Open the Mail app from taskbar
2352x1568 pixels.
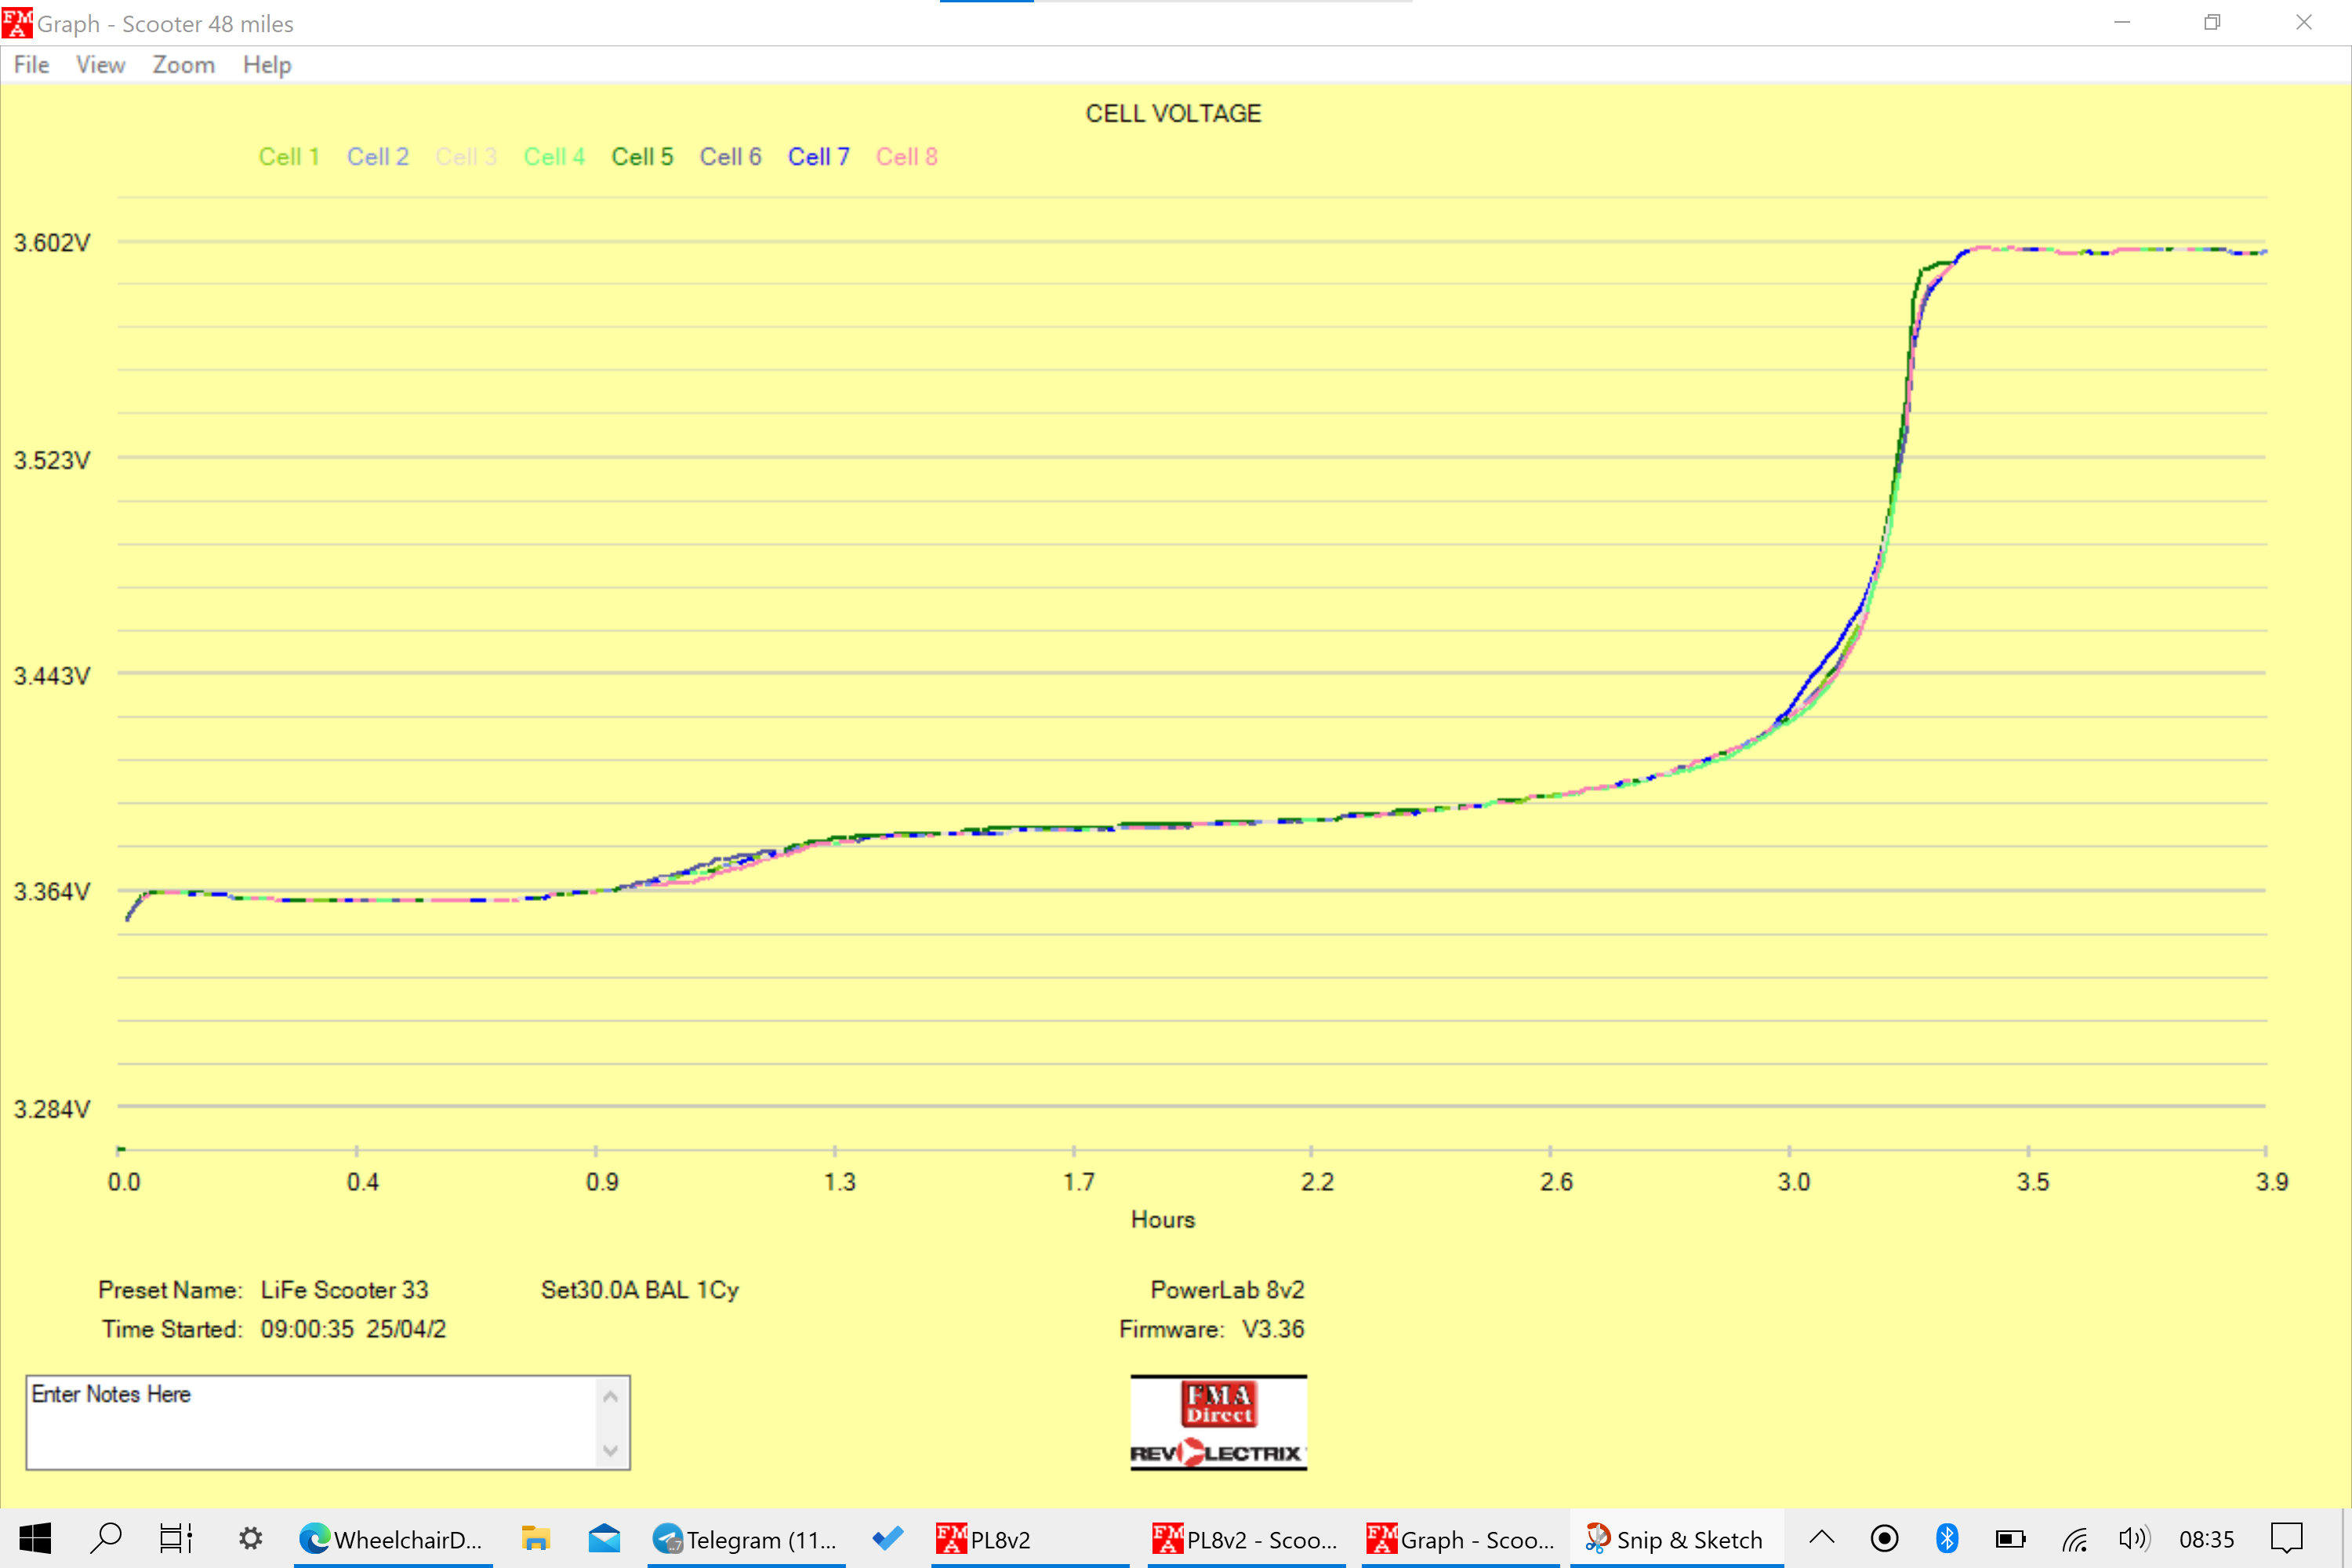point(604,1538)
